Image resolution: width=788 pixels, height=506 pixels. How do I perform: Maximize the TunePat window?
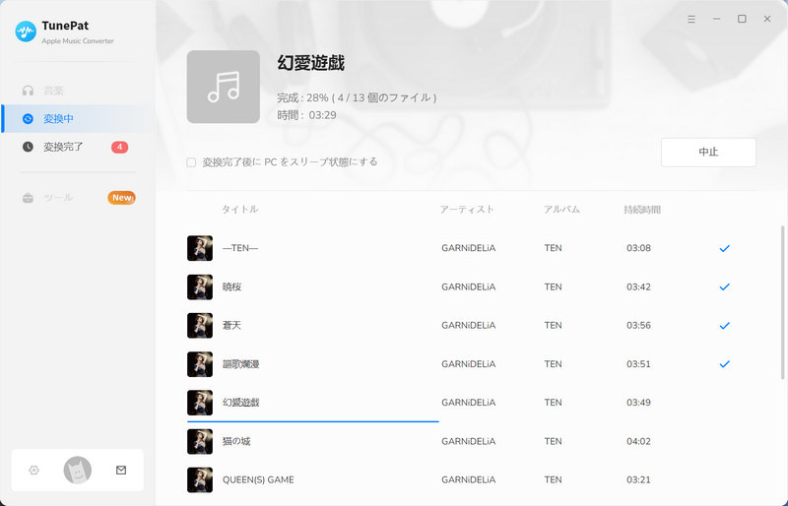tap(742, 19)
